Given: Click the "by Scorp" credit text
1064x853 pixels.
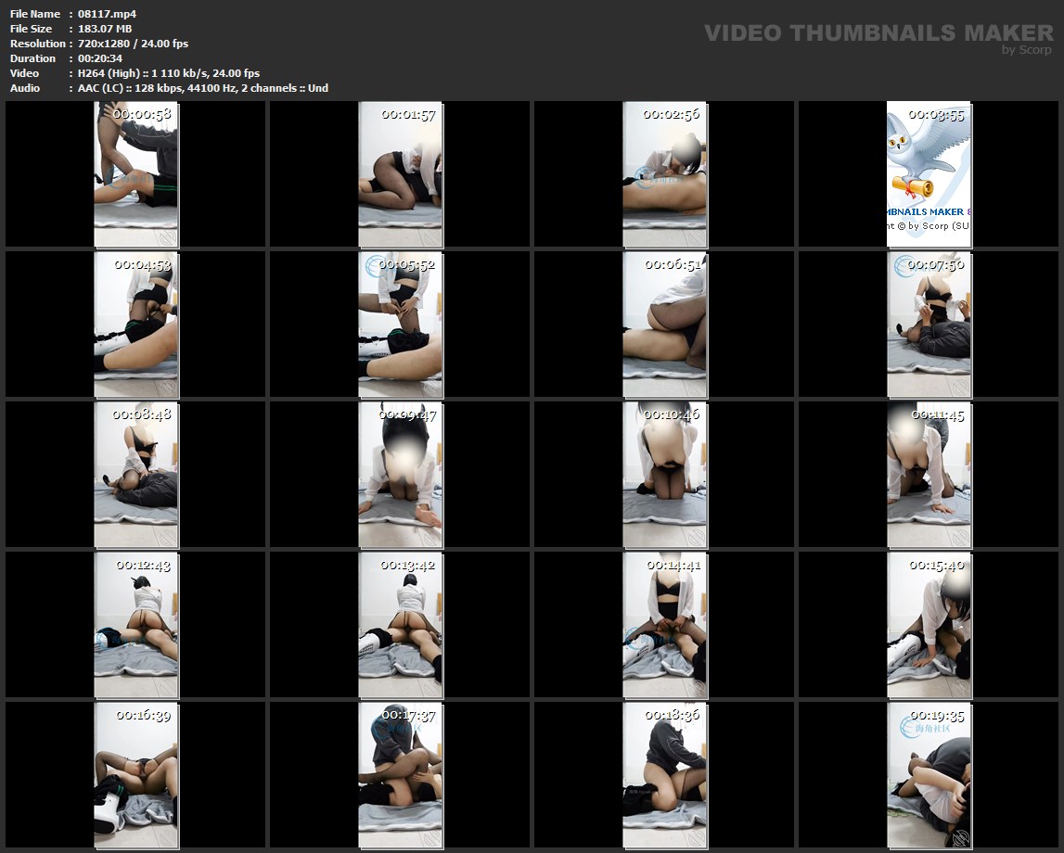Looking at the screenshot, I should [1027, 50].
